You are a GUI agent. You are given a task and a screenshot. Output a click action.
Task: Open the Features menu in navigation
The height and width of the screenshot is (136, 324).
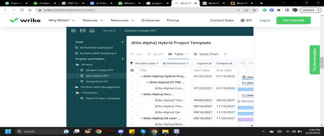93,20
